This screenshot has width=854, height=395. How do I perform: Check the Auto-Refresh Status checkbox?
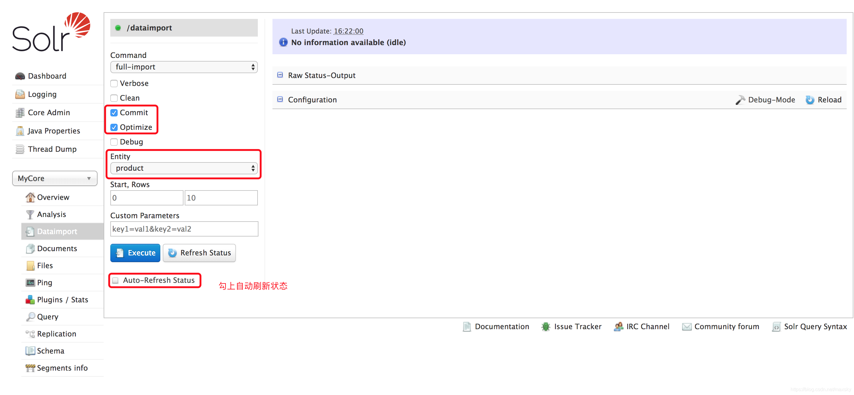[x=116, y=281]
